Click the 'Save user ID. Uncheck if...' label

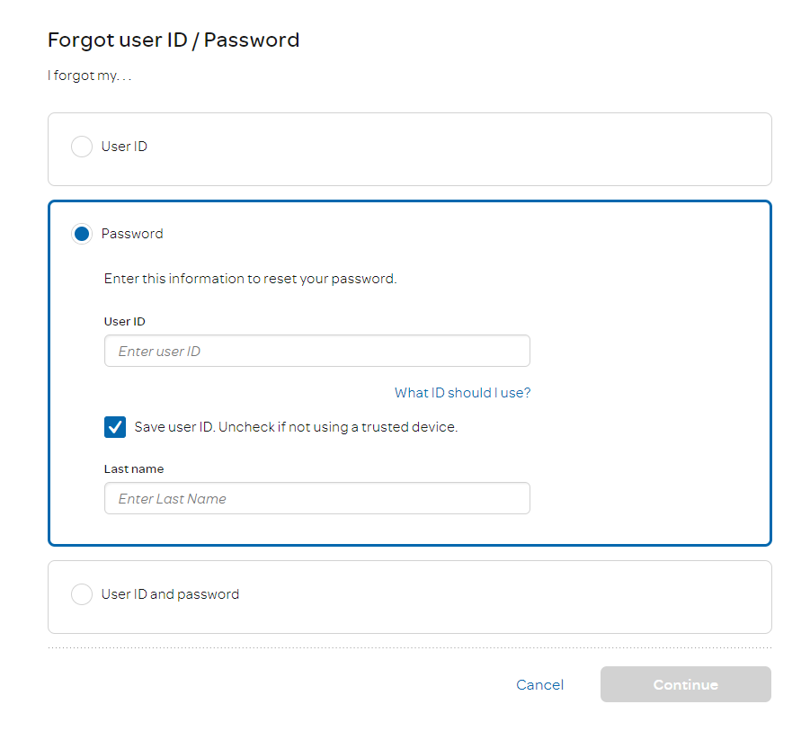click(x=296, y=427)
